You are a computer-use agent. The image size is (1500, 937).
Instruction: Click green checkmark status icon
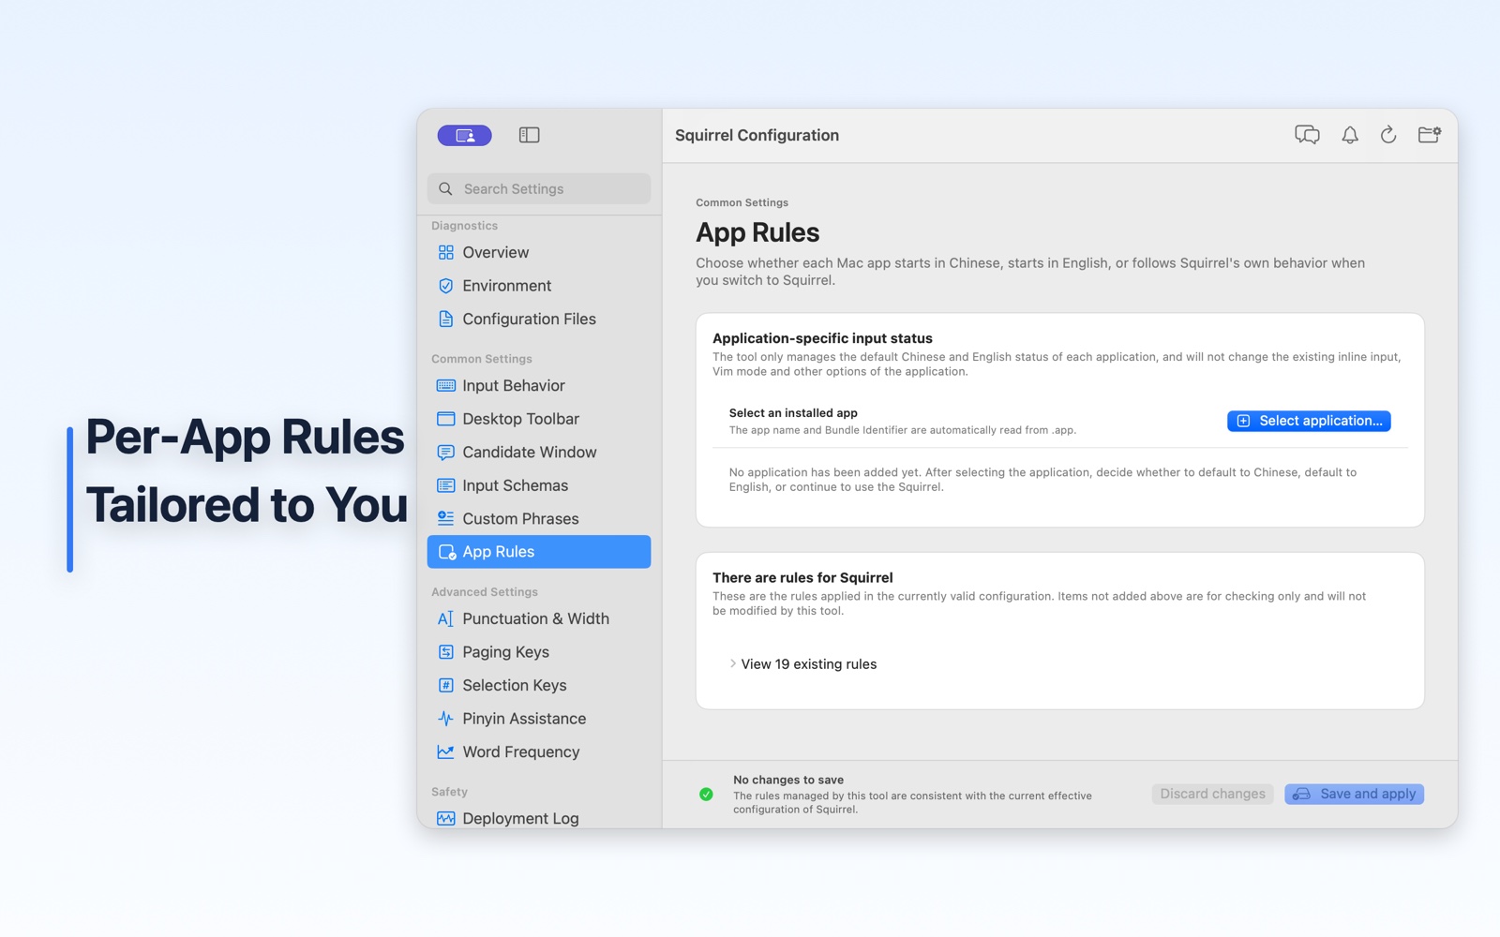point(706,795)
